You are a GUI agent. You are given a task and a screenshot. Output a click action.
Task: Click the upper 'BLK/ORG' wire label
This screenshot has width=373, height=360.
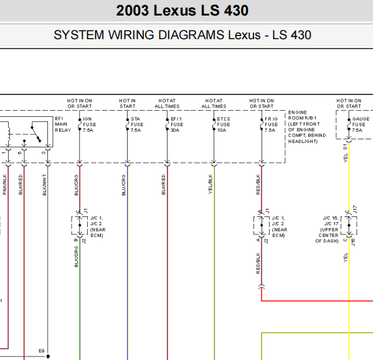click(x=77, y=185)
